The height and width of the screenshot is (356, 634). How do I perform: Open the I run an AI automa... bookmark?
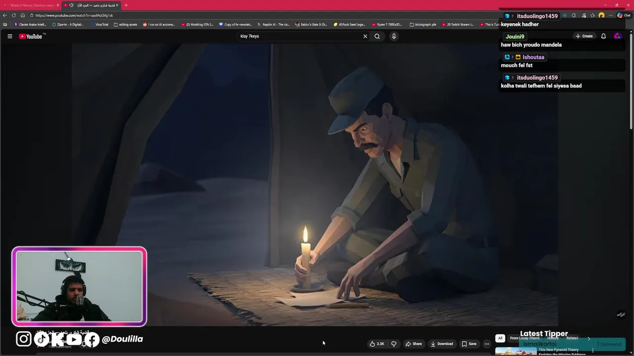pos(159,24)
